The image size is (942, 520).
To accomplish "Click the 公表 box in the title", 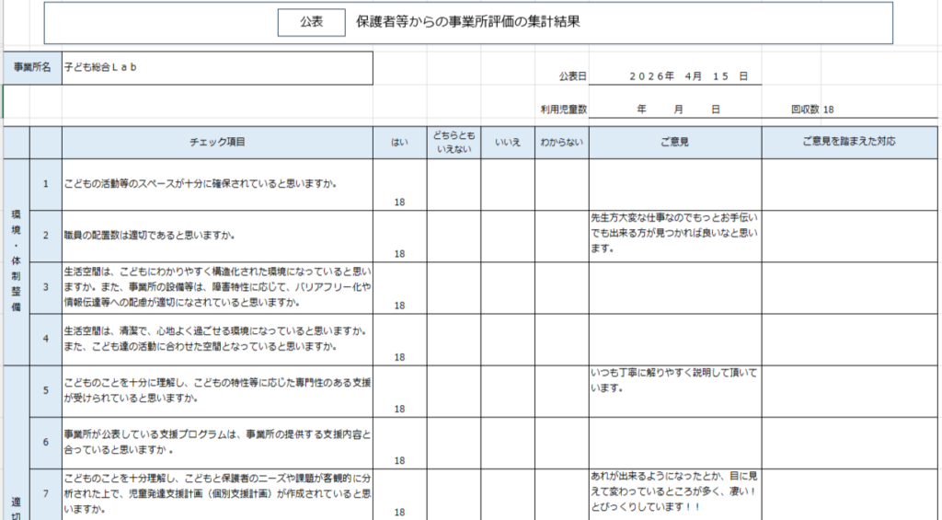I will coord(311,22).
